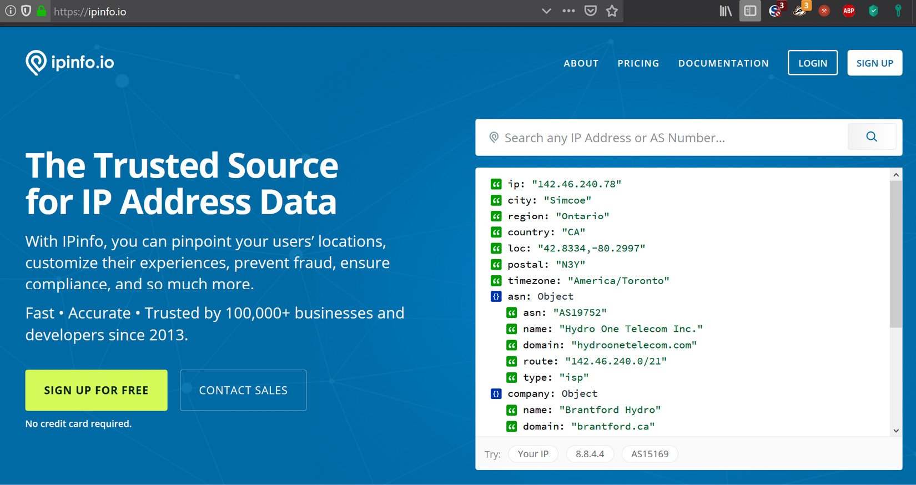This screenshot has height=485, width=916.
Task: Click the string icon beside city field
Action: tap(496, 200)
